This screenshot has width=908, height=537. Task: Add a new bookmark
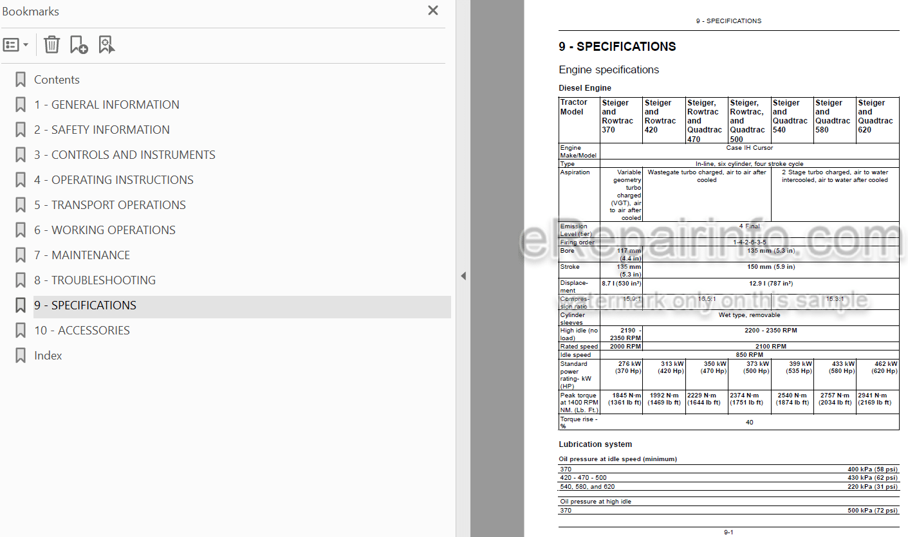(x=79, y=44)
